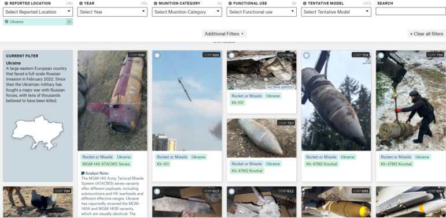Open Select Tentative Model dropdown
Viewport: 446px width, 218px height.
point(336,12)
